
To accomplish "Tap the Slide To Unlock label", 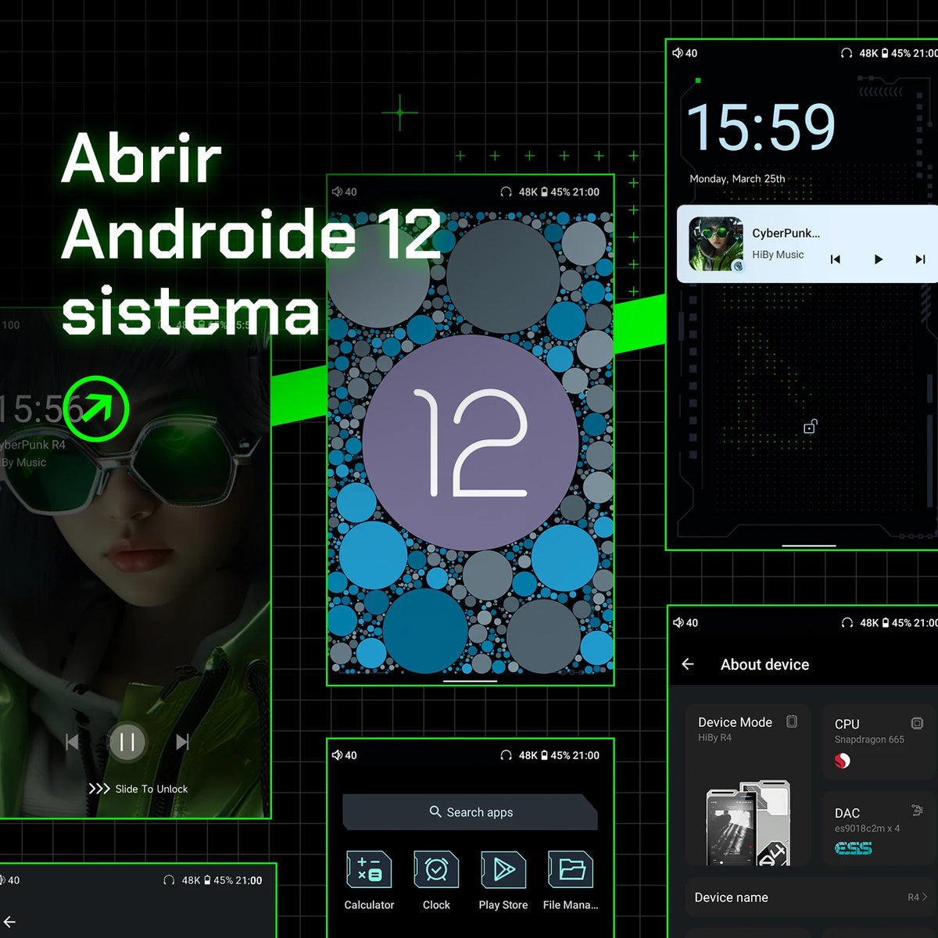I will coord(152,789).
